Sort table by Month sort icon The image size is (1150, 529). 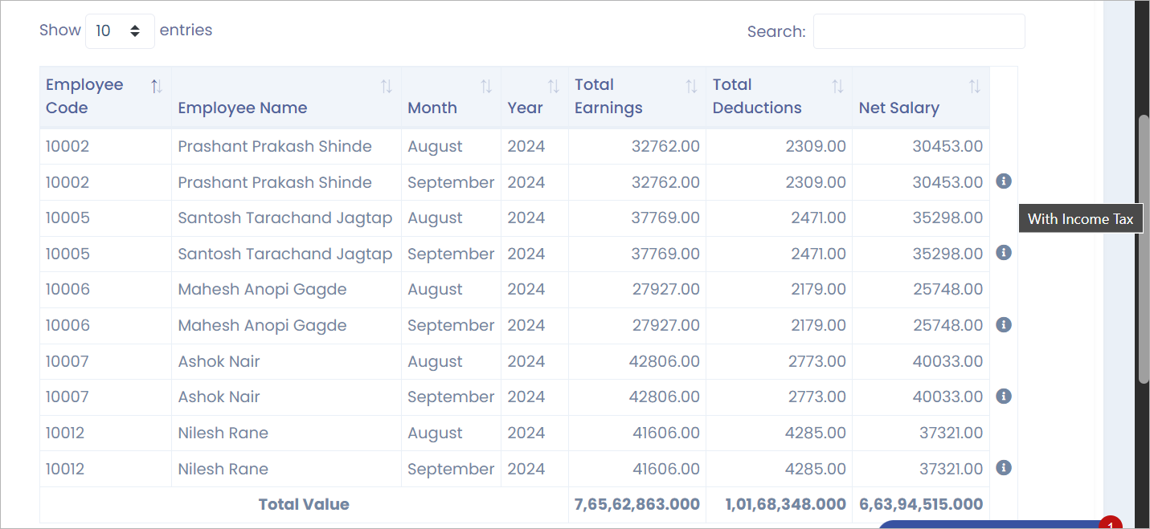(486, 87)
